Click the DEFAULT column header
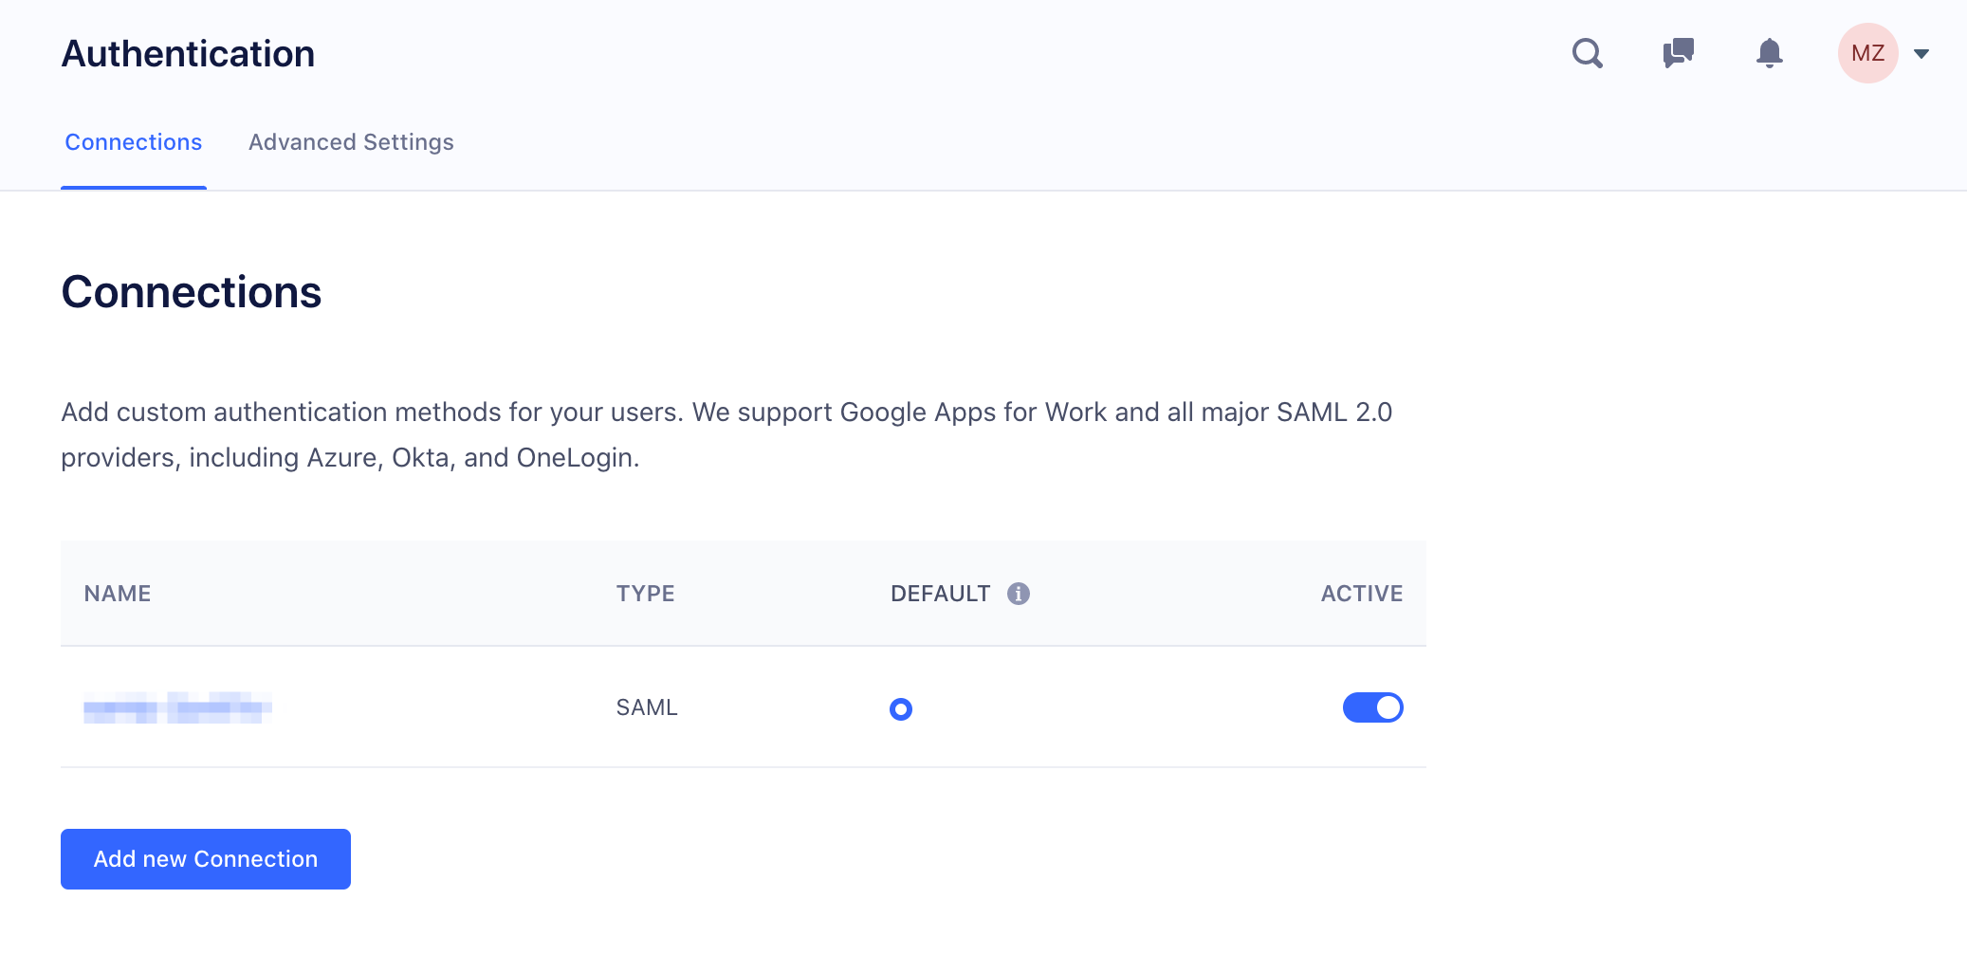The height and width of the screenshot is (954, 1967). coord(940,594)
